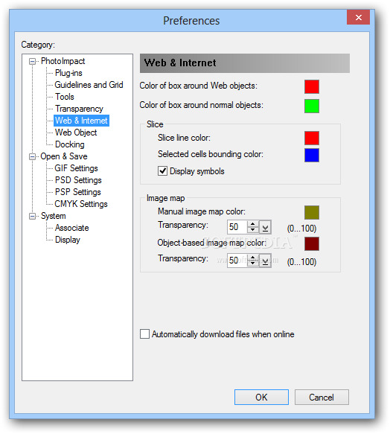Click Object-based Transparency input field
The image size is (390, 434).
tap(237, 261)
